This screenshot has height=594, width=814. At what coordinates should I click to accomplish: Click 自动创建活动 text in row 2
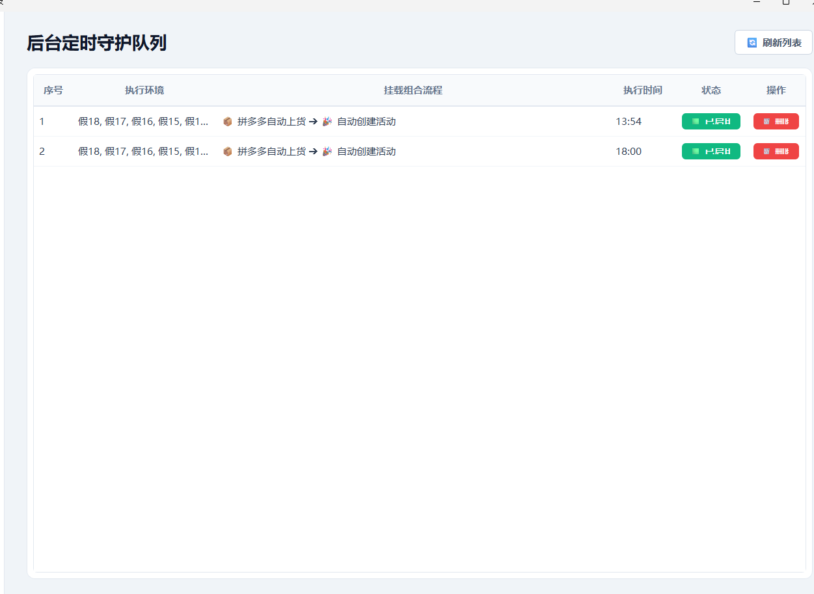click(x=366, y=152)
